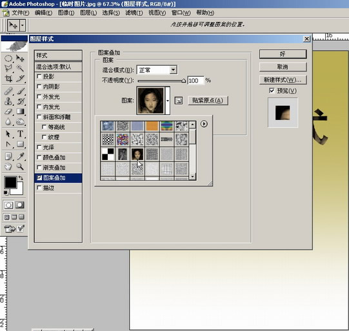Select the Gradient tool
Image resolution: width=349 pixels, height=331 pixels.
point(20,111)
